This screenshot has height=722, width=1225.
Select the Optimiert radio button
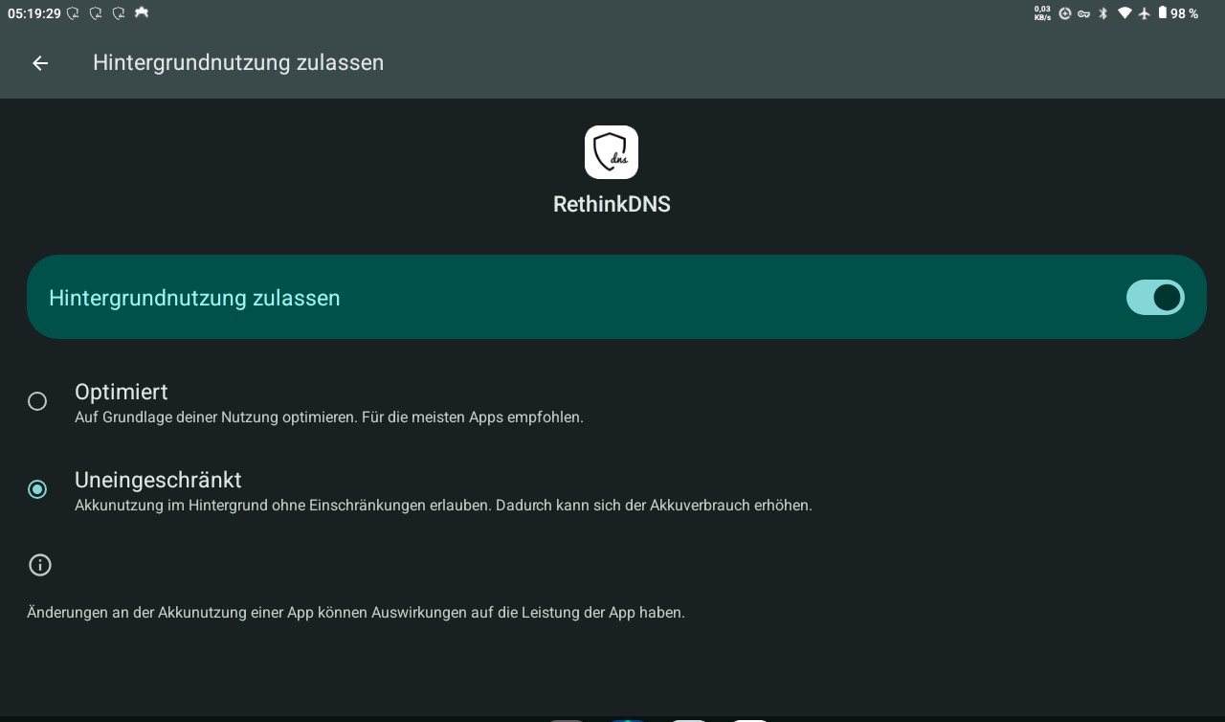[x=37, y=401]
